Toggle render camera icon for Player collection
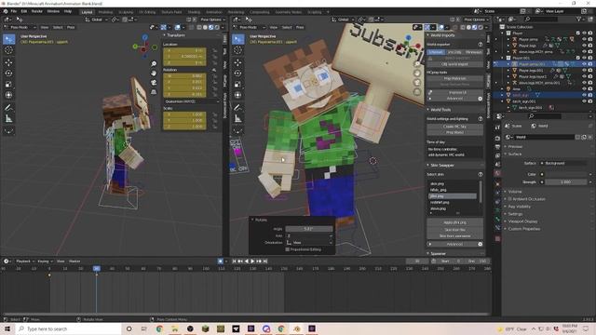The height and width of the screenshot is (335, 596). 589,33
